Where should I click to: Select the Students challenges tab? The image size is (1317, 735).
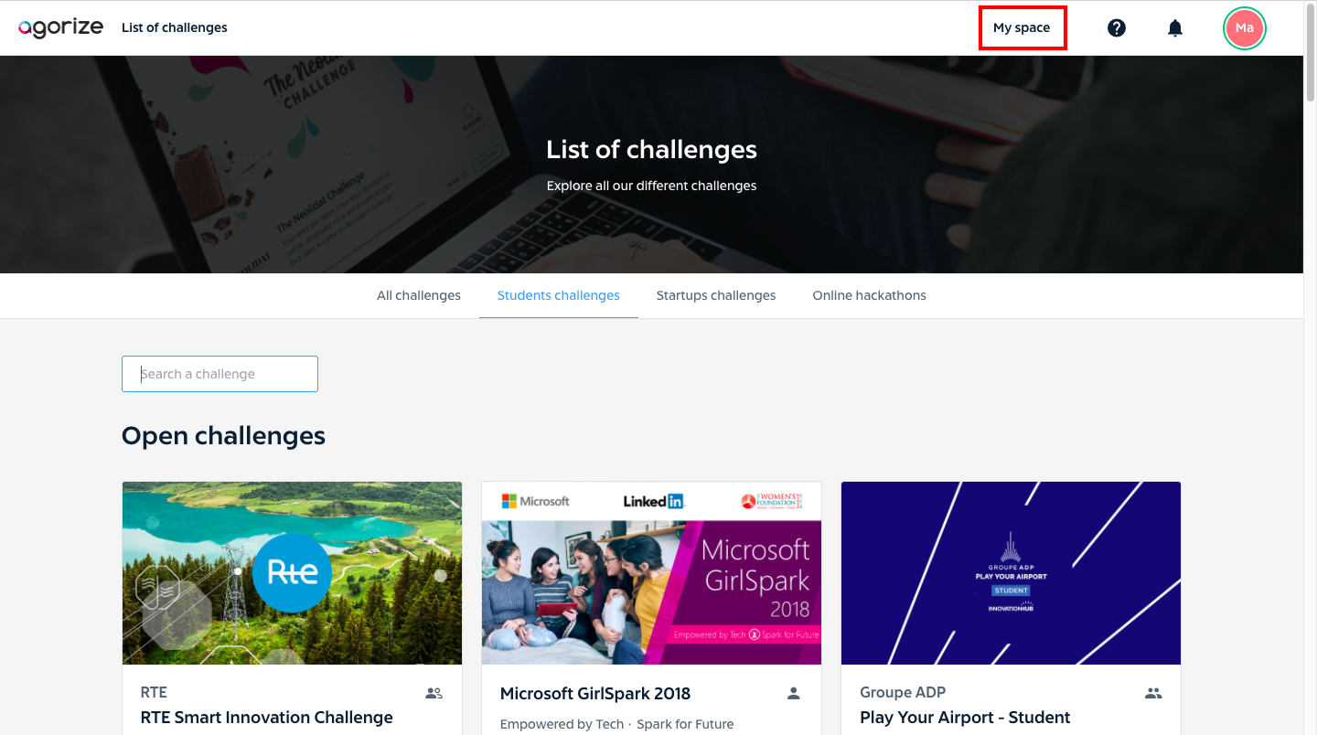(559, 295)
